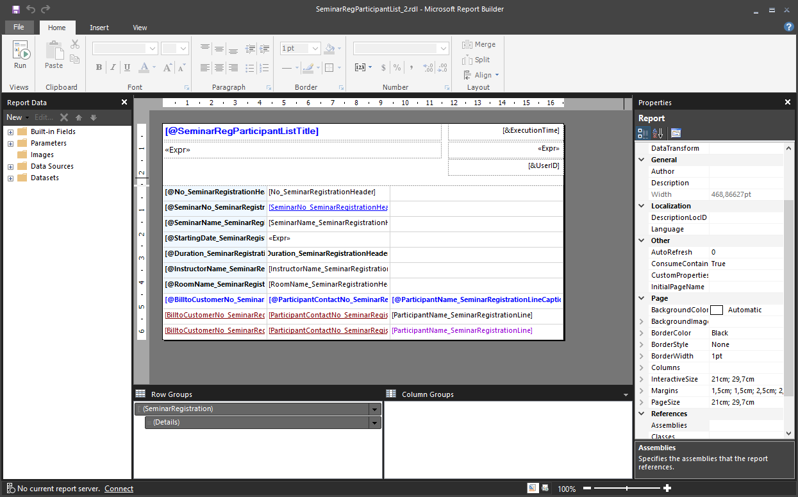This screenshot has width=798, height=497.
Task: Open the border width 1pt dropdown
Action: 315,48
